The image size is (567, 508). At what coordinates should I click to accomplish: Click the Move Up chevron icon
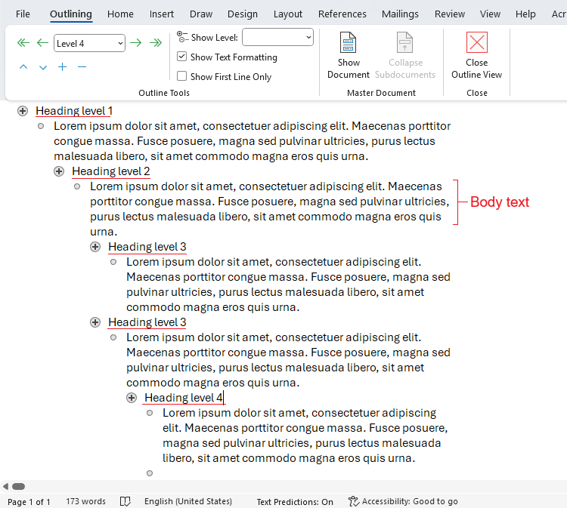point(23,67)
